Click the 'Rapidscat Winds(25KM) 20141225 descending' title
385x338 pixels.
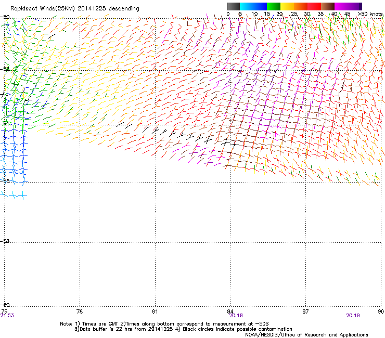(x=74, y=9)
